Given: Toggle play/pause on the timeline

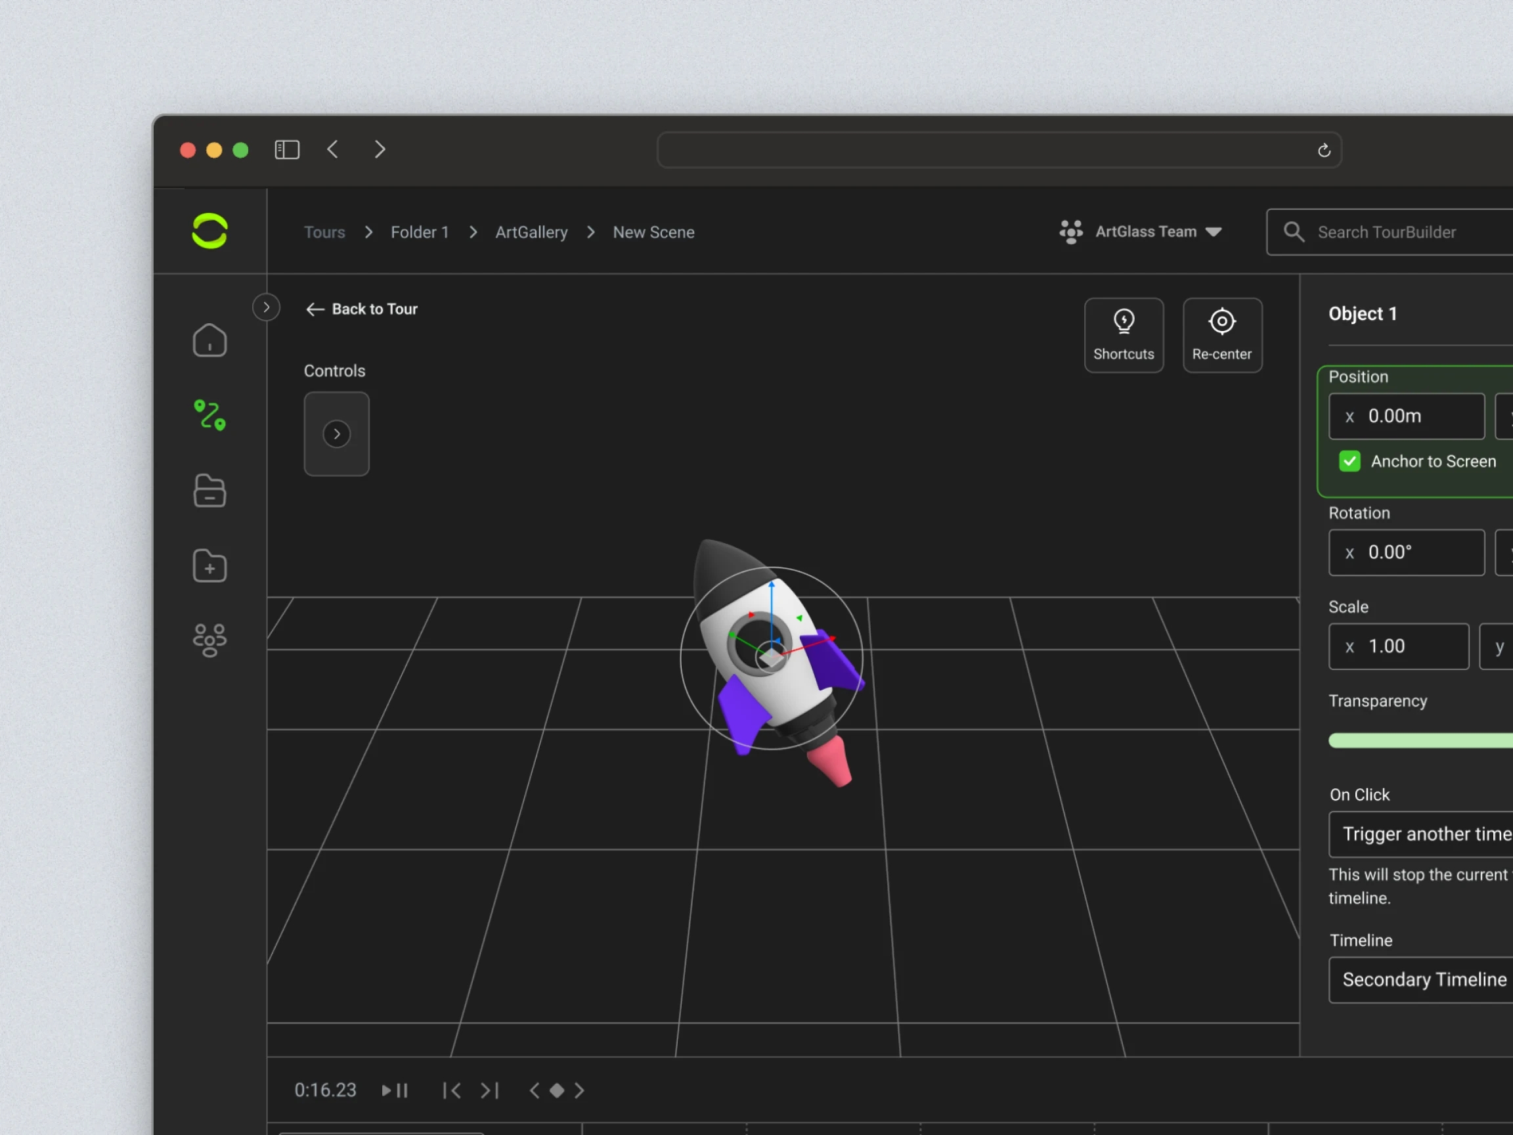Looking at the screenshot, I should tap(395, 1090).
